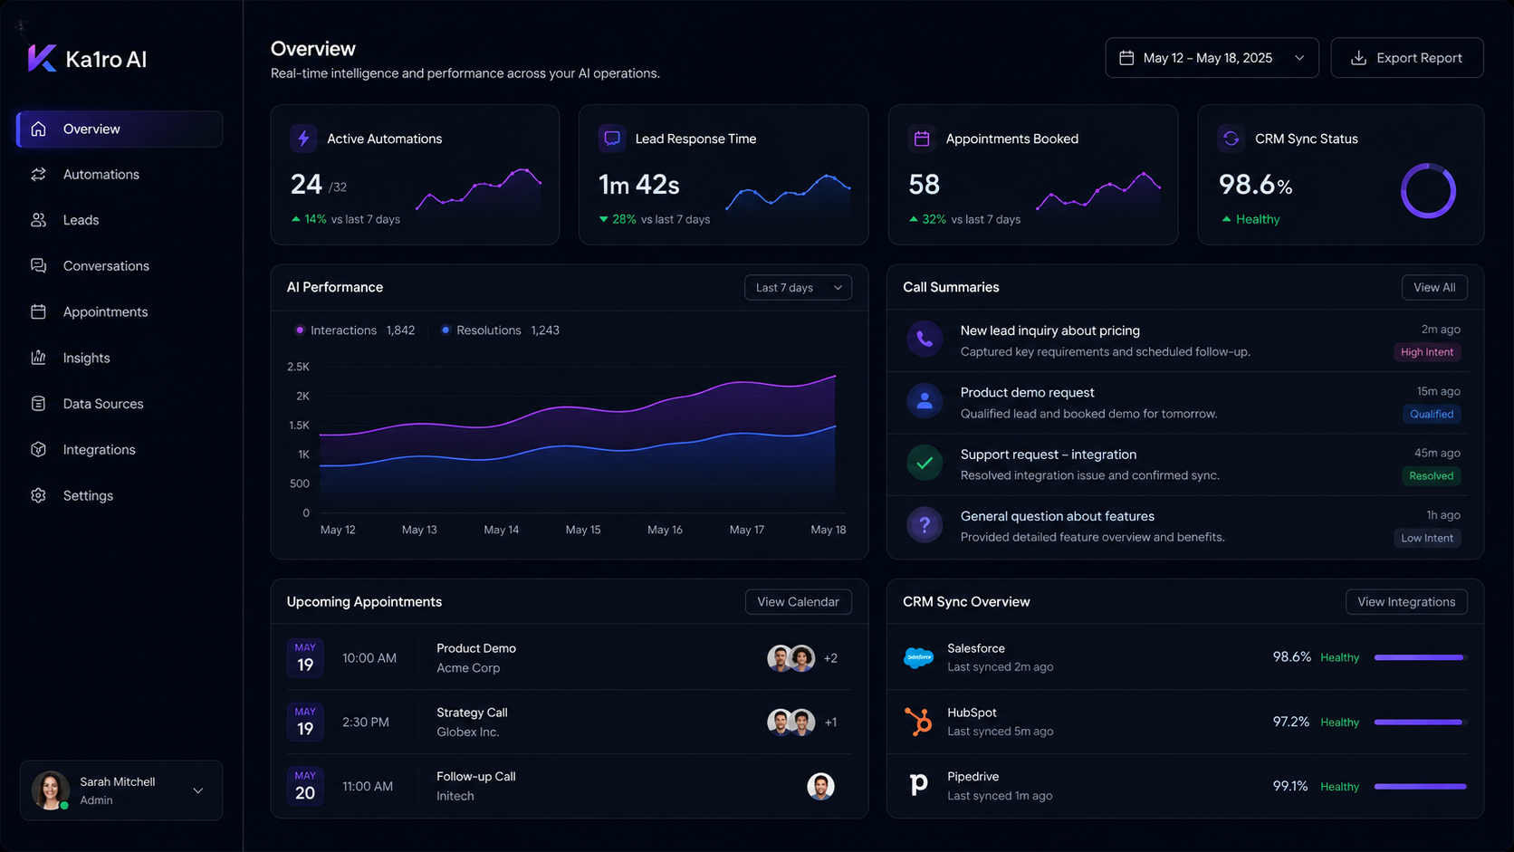
Task: Click Sarah Mitchell's profile avatar
Action: click(x=51, y=790)
